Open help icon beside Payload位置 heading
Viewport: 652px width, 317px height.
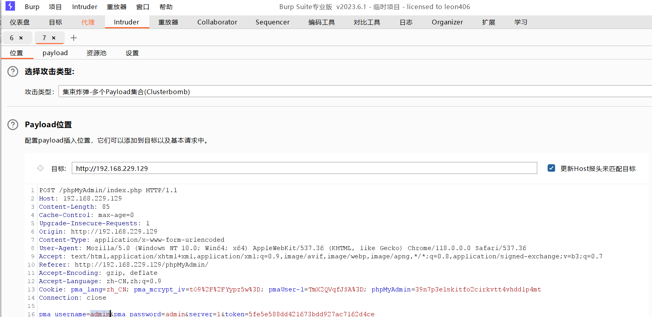[13, 124]
